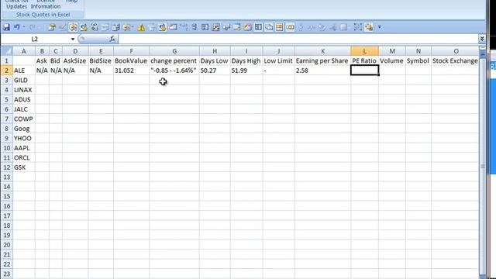Screen dimensions: 496x279
Task: Click the COWP ticker cell
Action: 24,119
